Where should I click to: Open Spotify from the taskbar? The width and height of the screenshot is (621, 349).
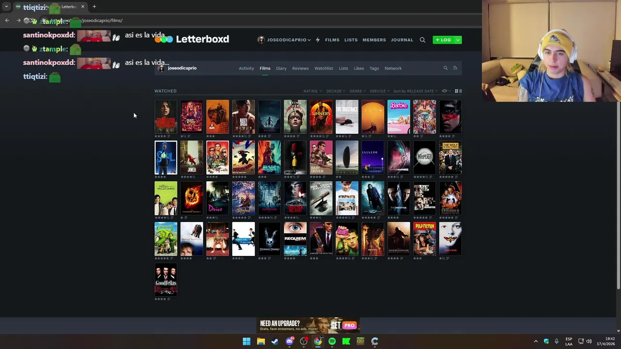(332, 341)
